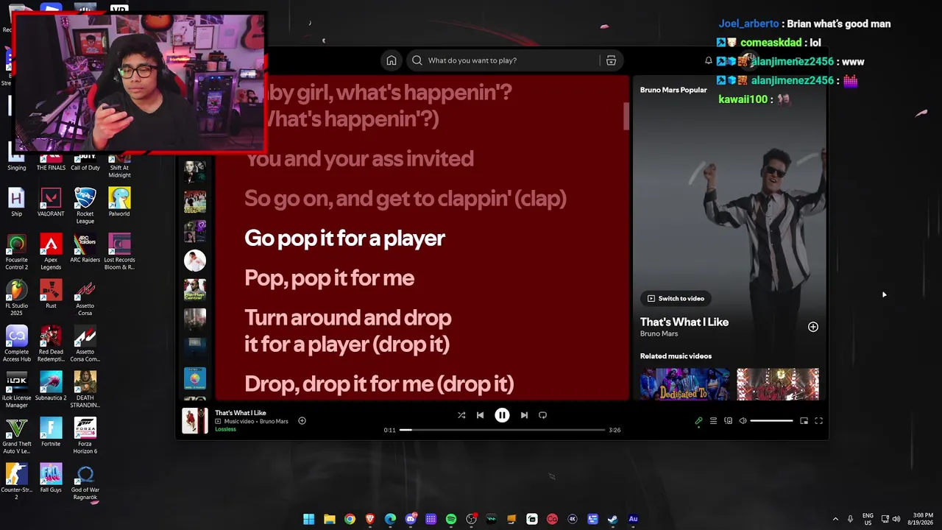942x530 pixels.
Task: Select the ARC Raiders desktop shortcut
Action: [x=85, y=248]
